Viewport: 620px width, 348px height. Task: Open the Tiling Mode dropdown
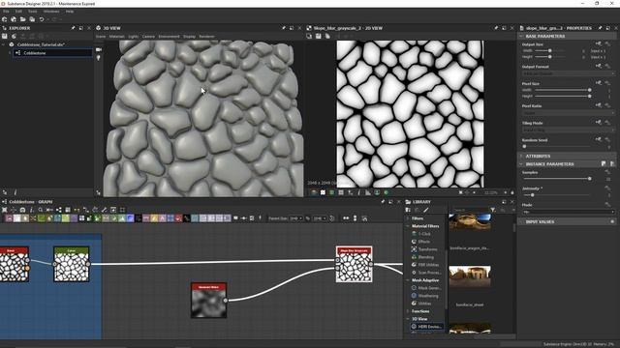point(569,130)
